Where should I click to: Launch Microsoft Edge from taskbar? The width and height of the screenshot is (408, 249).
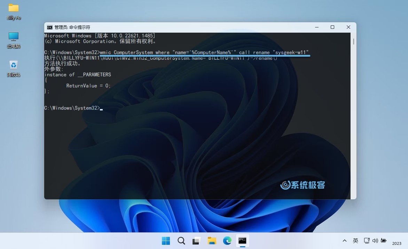click(227, 241)
